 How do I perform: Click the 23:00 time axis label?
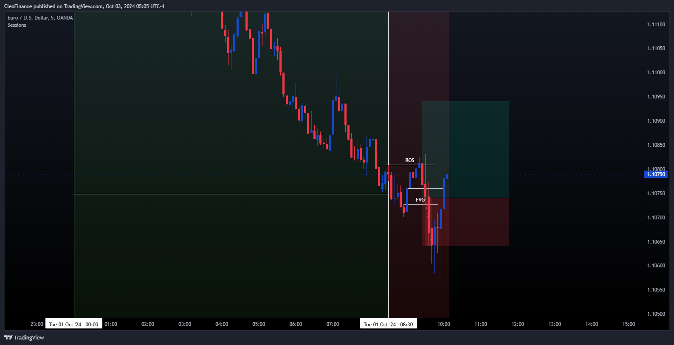click(37, 324)
